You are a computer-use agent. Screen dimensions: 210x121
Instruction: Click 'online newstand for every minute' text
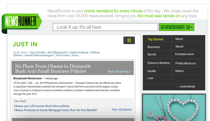click(x=113, y=11)
